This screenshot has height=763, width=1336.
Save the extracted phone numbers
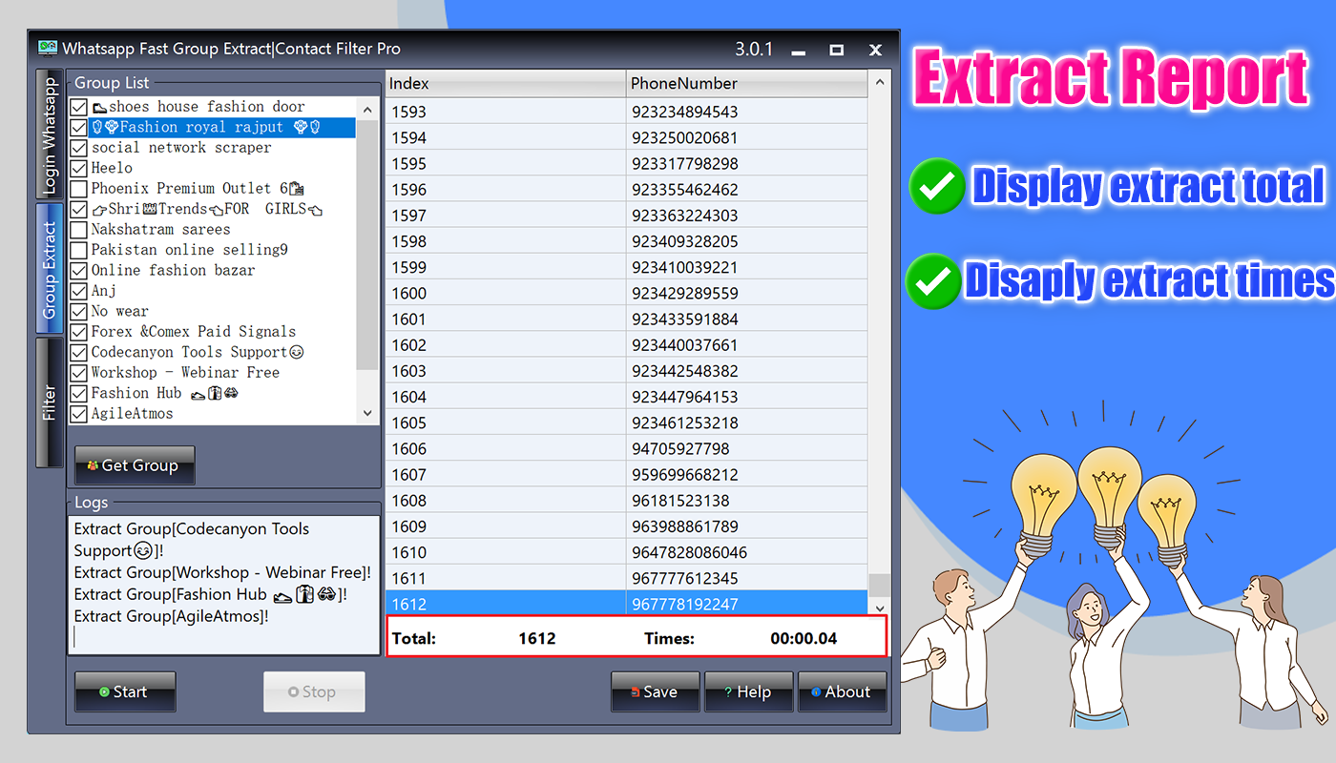coord(656,691)
